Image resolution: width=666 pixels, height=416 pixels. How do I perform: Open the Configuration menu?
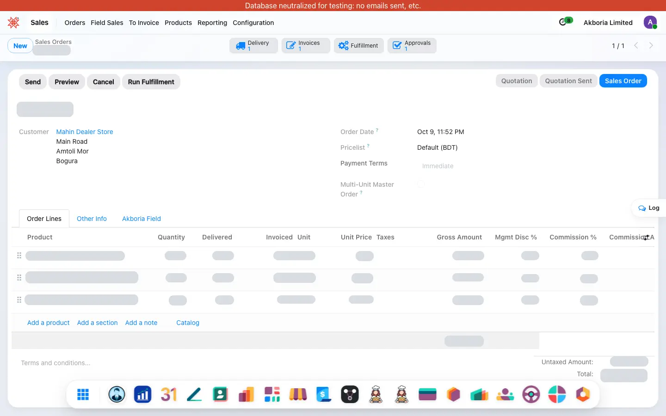tap(253, 23)
